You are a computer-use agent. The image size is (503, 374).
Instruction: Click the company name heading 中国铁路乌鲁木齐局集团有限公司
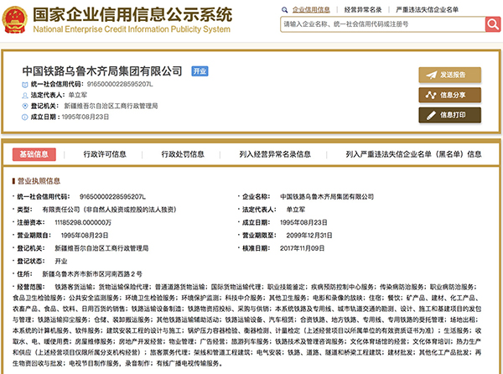click(x=102, y=71)
